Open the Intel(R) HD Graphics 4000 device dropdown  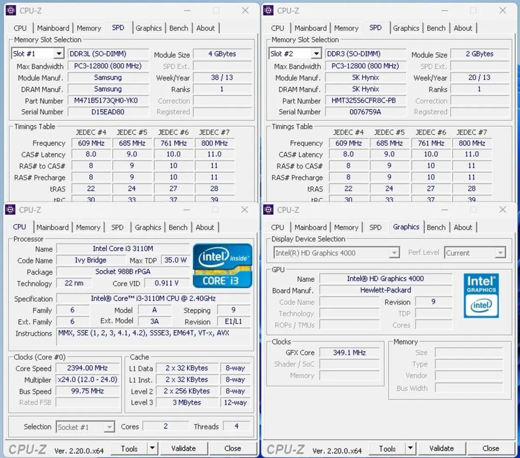(x=394, y=253)
